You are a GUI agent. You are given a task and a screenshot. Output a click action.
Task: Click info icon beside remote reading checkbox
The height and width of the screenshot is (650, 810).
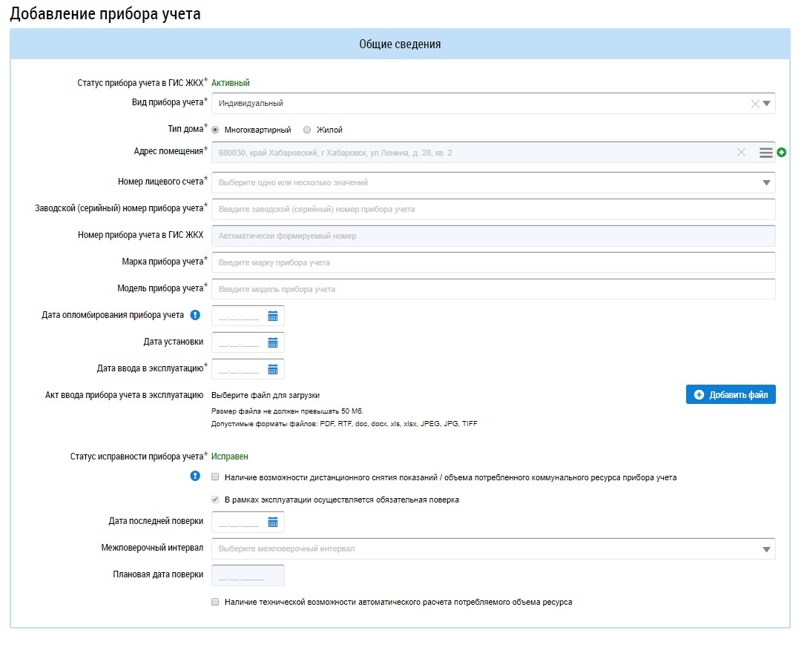coord(195,476)
